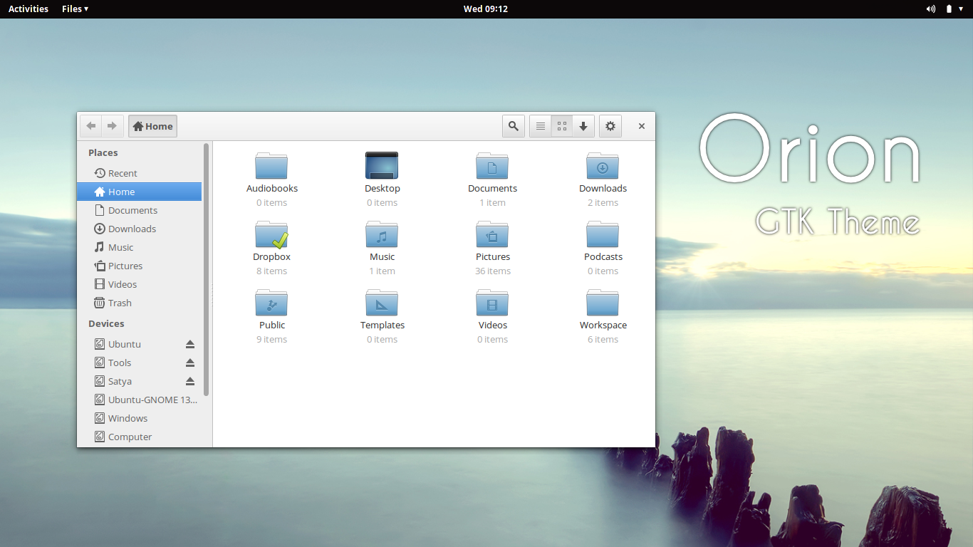Screen dimensions: 973x547
Task: Select the Templates folder icon
Action: click(x=382, y=302)
